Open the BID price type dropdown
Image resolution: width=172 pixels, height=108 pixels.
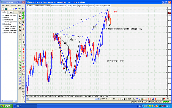tap(115, 99)
